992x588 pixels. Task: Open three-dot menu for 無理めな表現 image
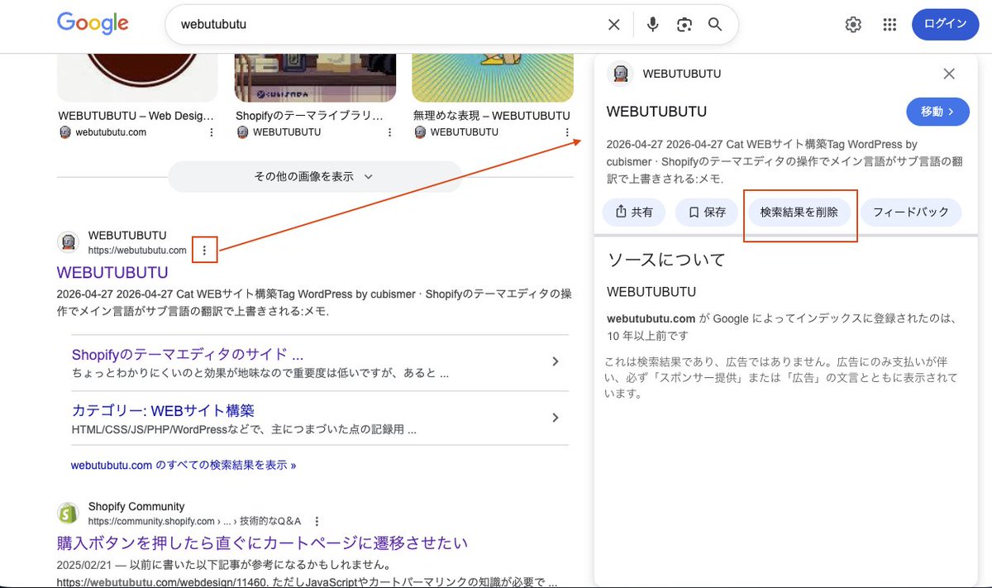pyautogui.click(x=566, y=132)
